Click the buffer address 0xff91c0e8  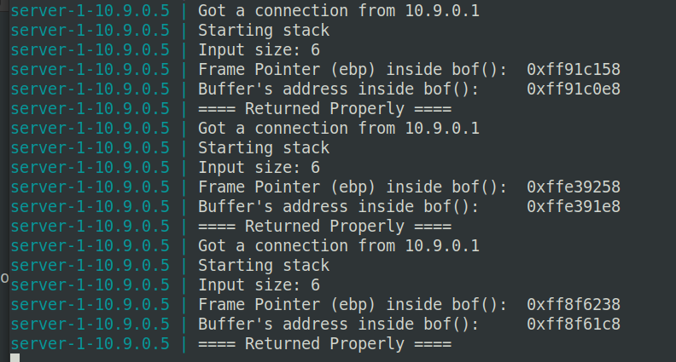point(574,89)
